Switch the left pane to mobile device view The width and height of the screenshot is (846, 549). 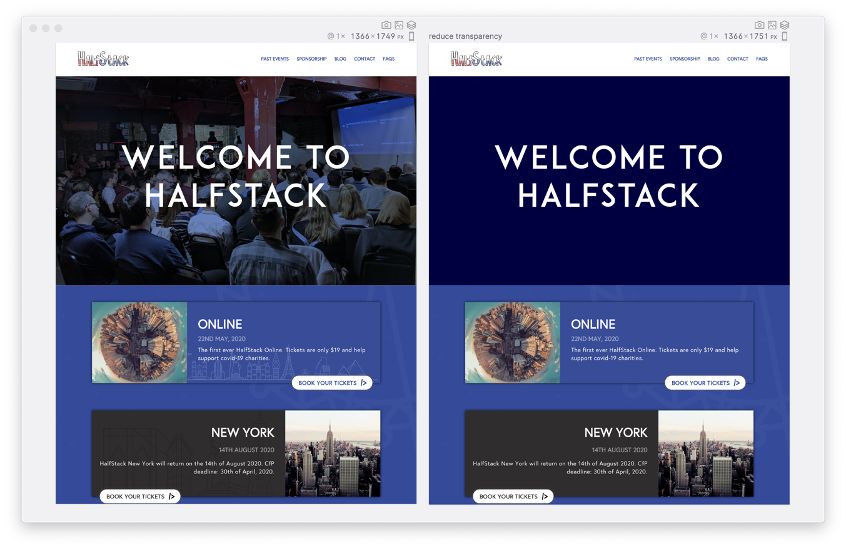[x=411, y=36]
